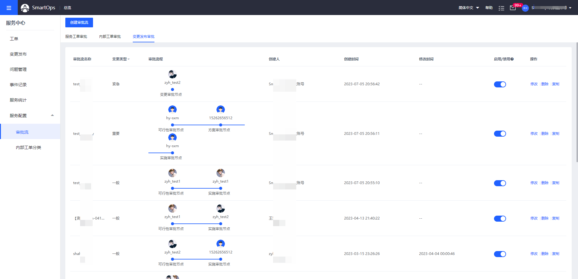Click zyh_test2 avatar in 紧急 row
The image size is (578, 279).
pos(172,74)
